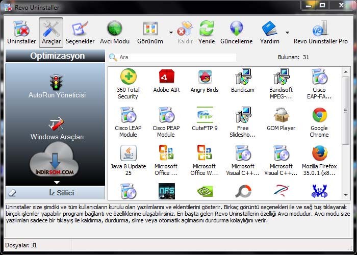The image size is (357, 255).
Task: Select the Angry Birds entry
Action: click(x=205, y=81)
